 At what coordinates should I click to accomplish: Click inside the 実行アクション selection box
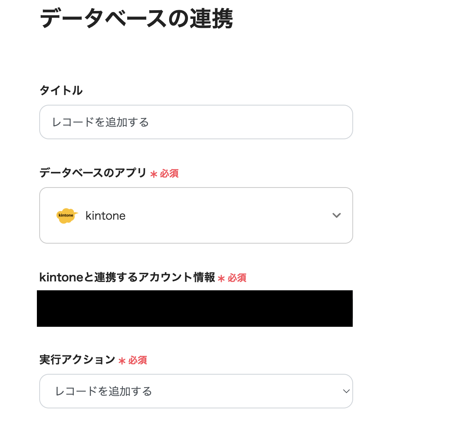coord(196,391)
